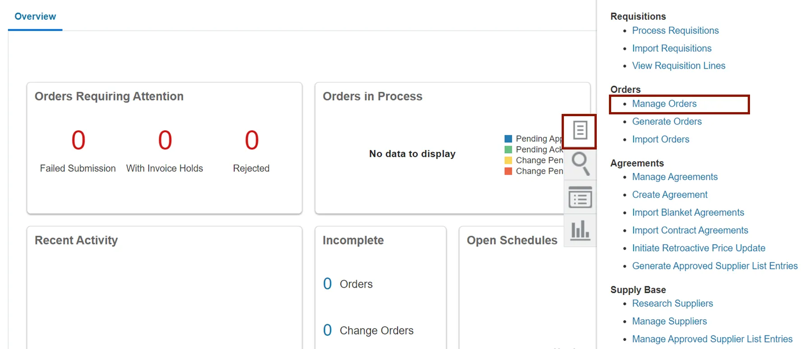Click the Process Requisitions link
This screenshot has width=805, height=349.
coord(675,31)
